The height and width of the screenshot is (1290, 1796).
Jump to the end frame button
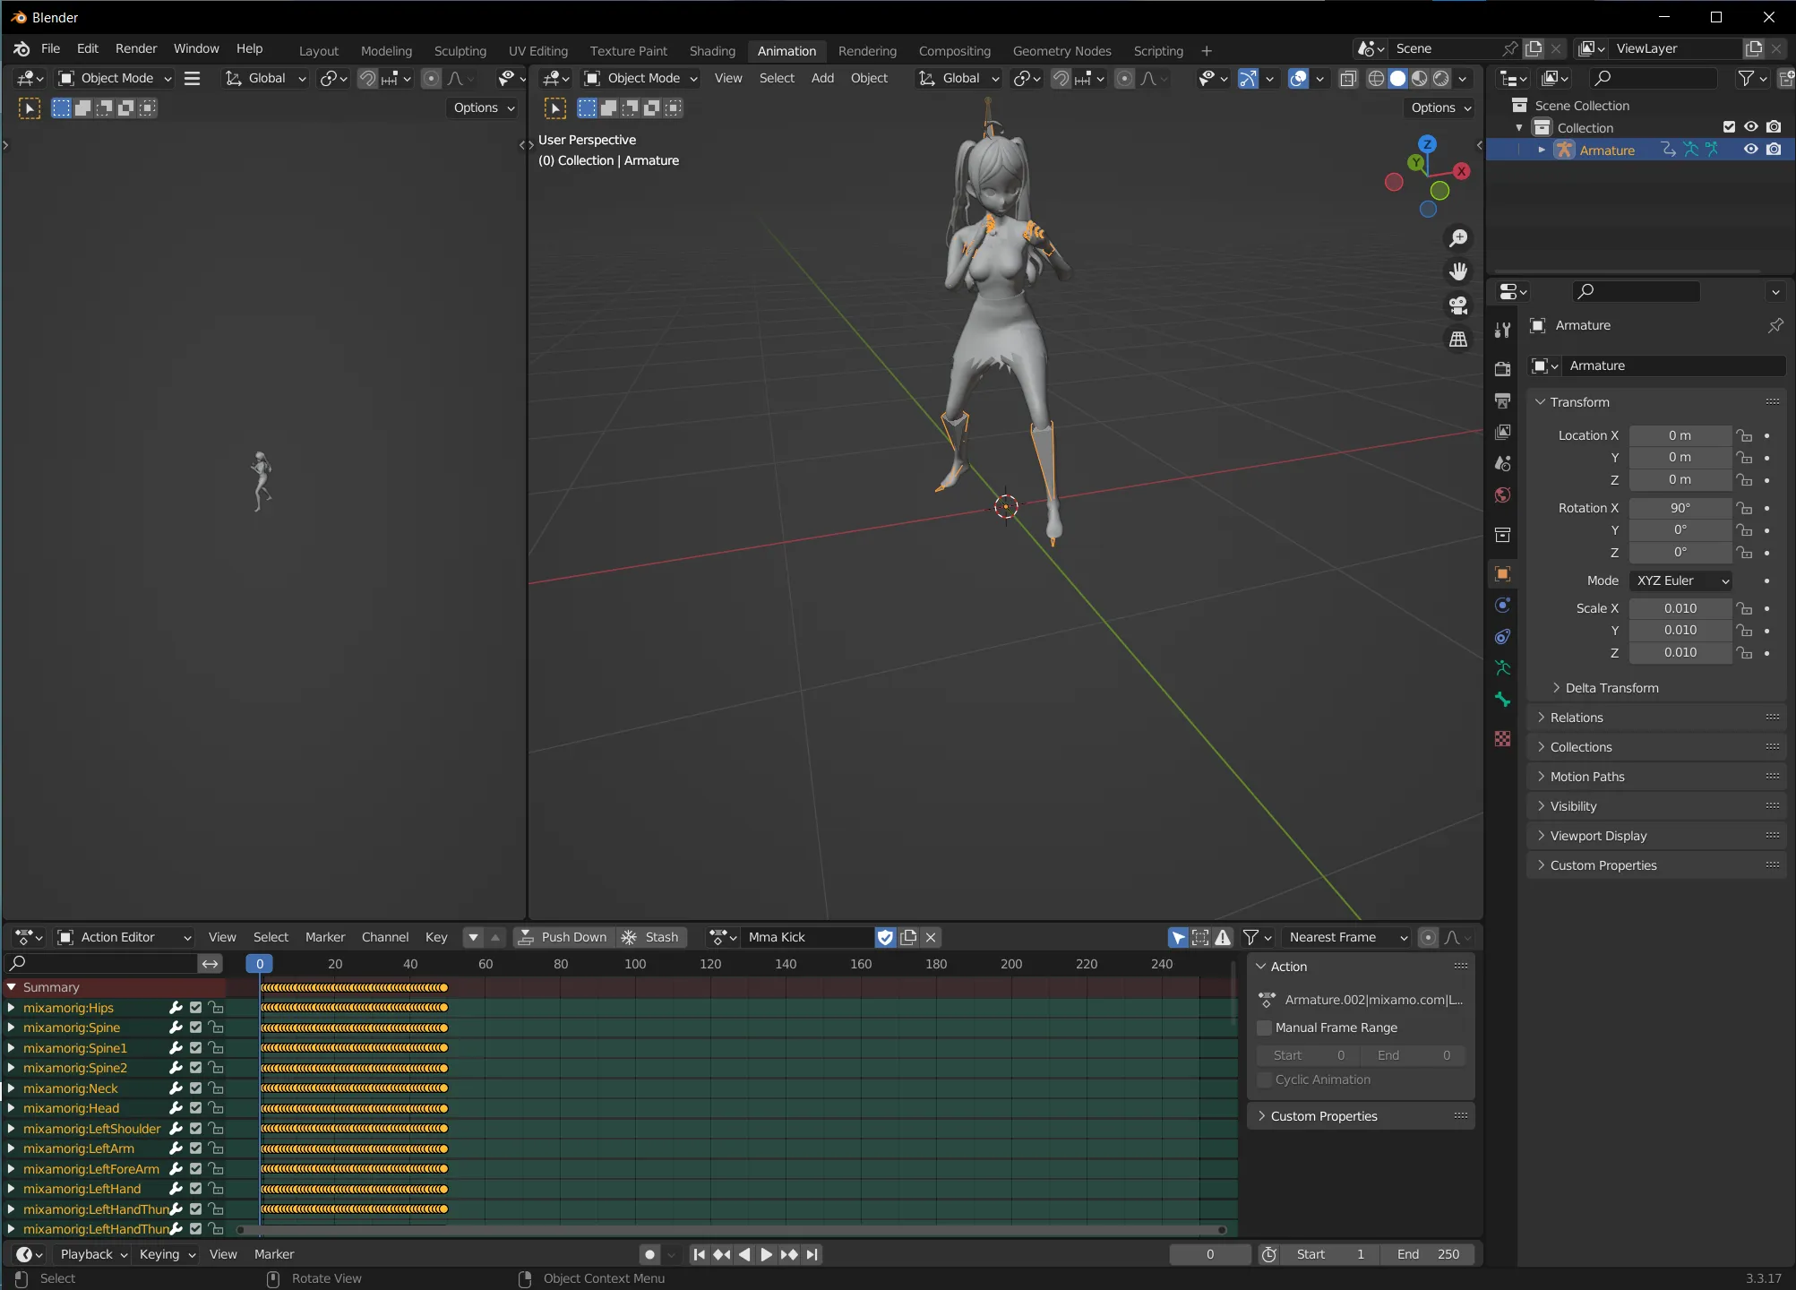pyautogui.click(x=812, y=1254)
